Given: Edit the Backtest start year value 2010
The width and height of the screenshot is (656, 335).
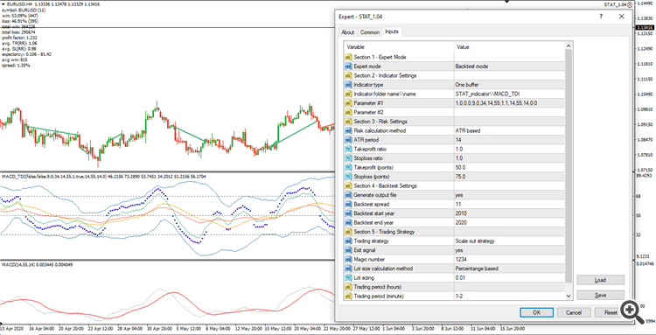Looking at the screenshot, I should coord(509,213).
